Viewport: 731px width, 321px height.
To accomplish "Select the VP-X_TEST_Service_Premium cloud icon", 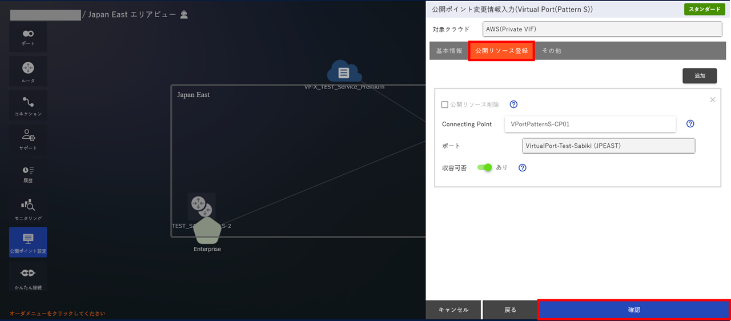I will (344, 72).
